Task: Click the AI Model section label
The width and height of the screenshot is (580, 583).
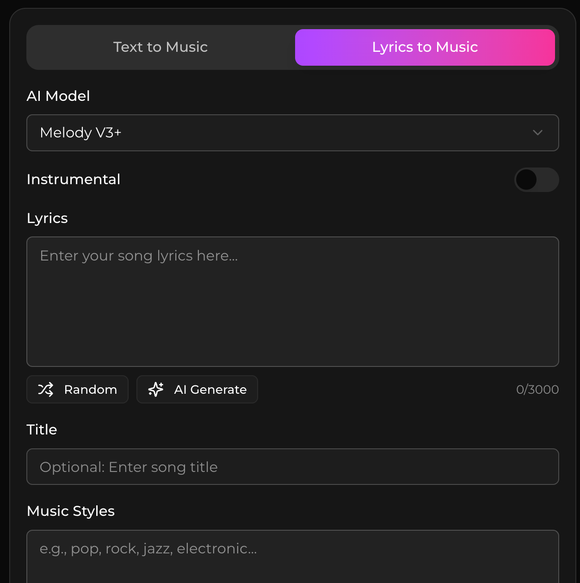Action: click(x=58, y=96)
